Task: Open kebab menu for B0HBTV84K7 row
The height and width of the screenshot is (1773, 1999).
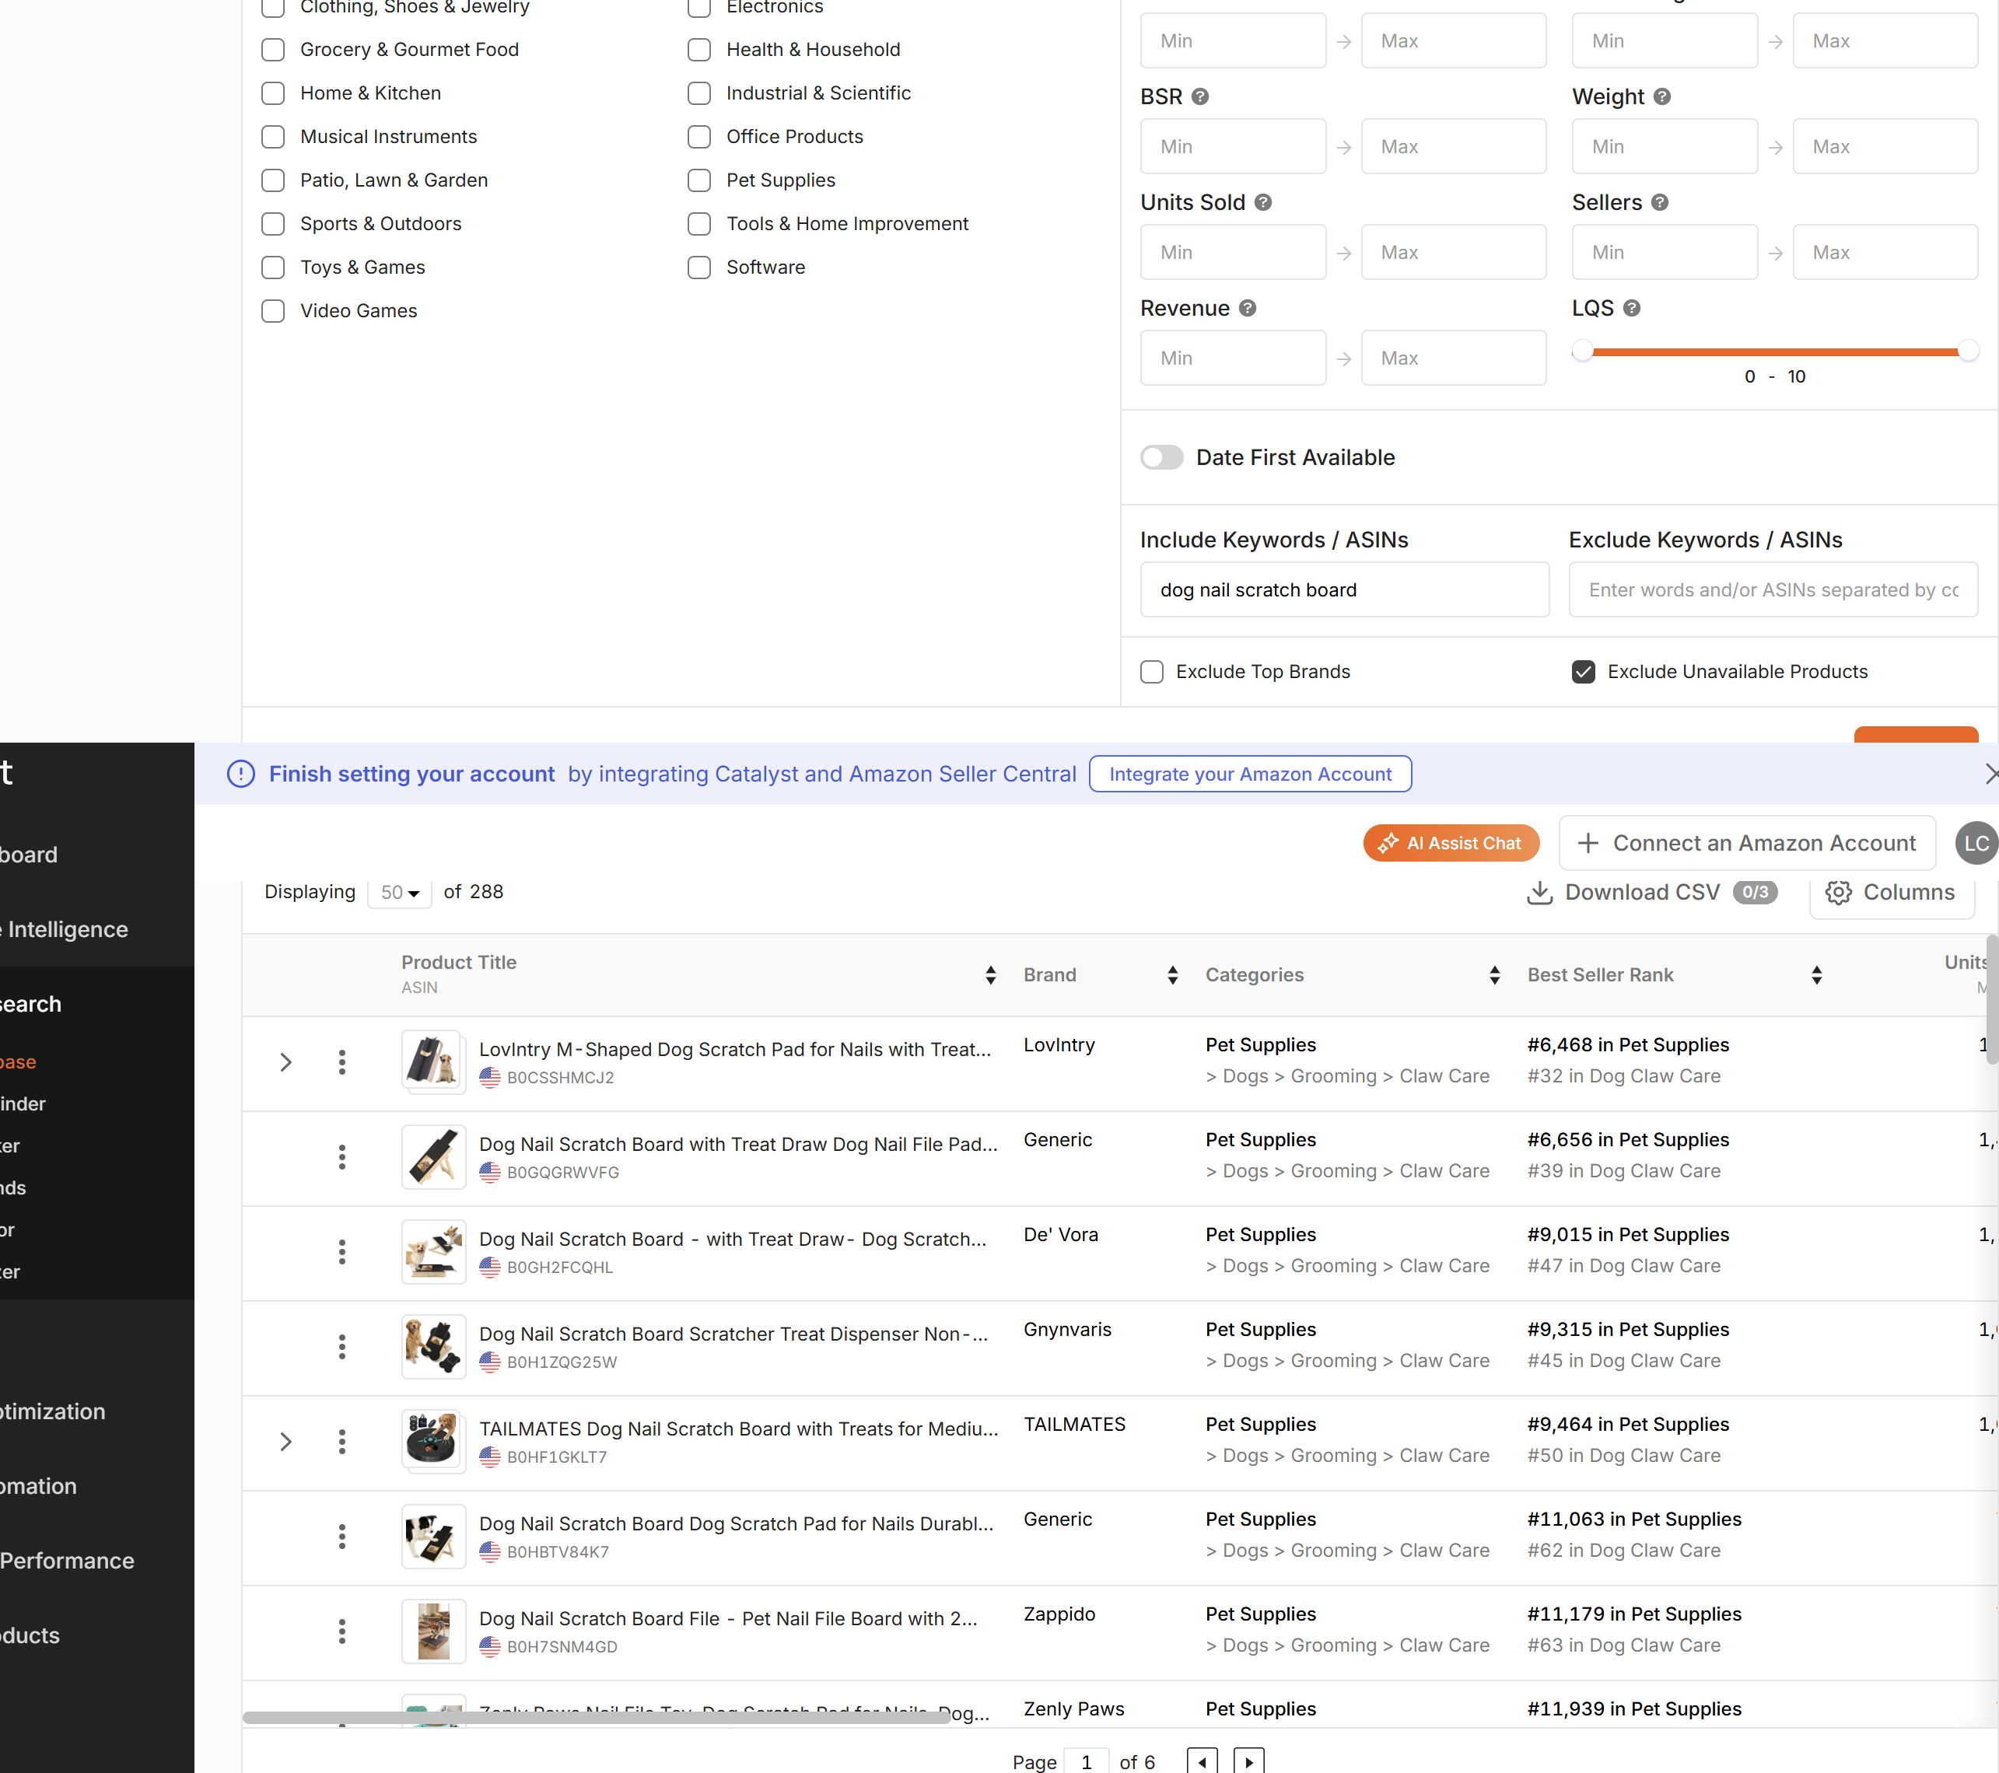Action: pyautogui.click(x=342, y=1537)
